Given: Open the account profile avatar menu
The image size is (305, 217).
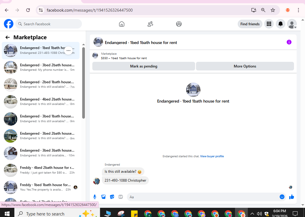Looking at the screenshot, I should click(x=292, y=24).
